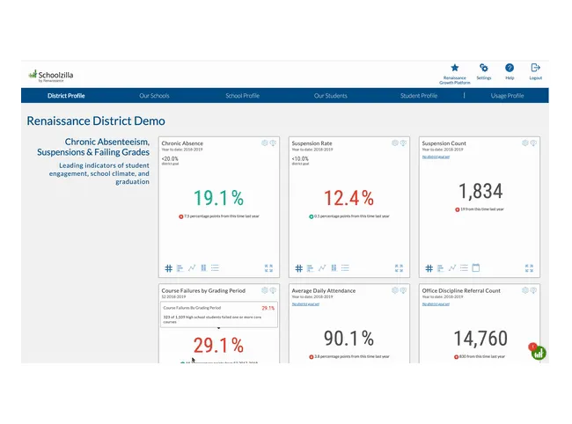
Task: Click lightbulb icon on Average Daily Attendance card
Action: click(x=403, y=290)
